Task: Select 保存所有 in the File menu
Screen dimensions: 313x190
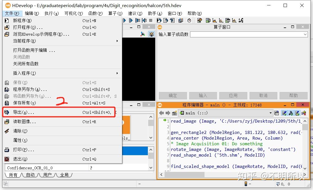Action: tap(62, 103)
